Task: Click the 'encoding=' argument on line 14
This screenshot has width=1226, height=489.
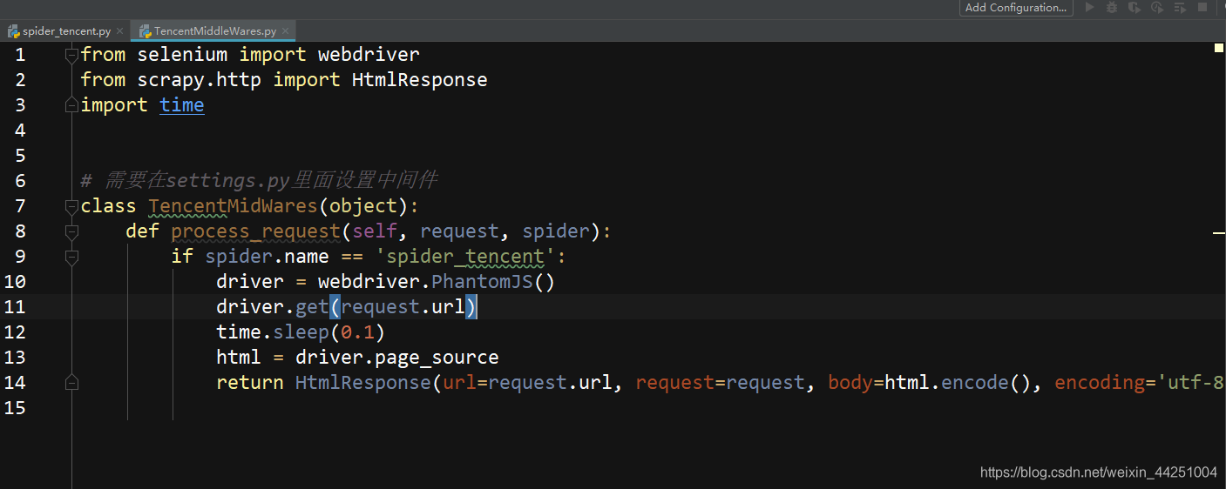Action: 1105,383
